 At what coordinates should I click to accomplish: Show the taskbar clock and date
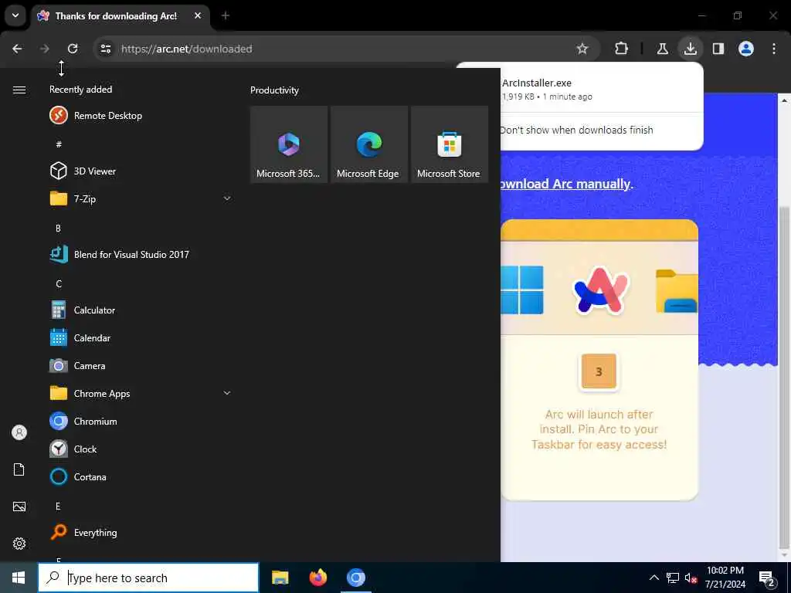pos(725,578)
